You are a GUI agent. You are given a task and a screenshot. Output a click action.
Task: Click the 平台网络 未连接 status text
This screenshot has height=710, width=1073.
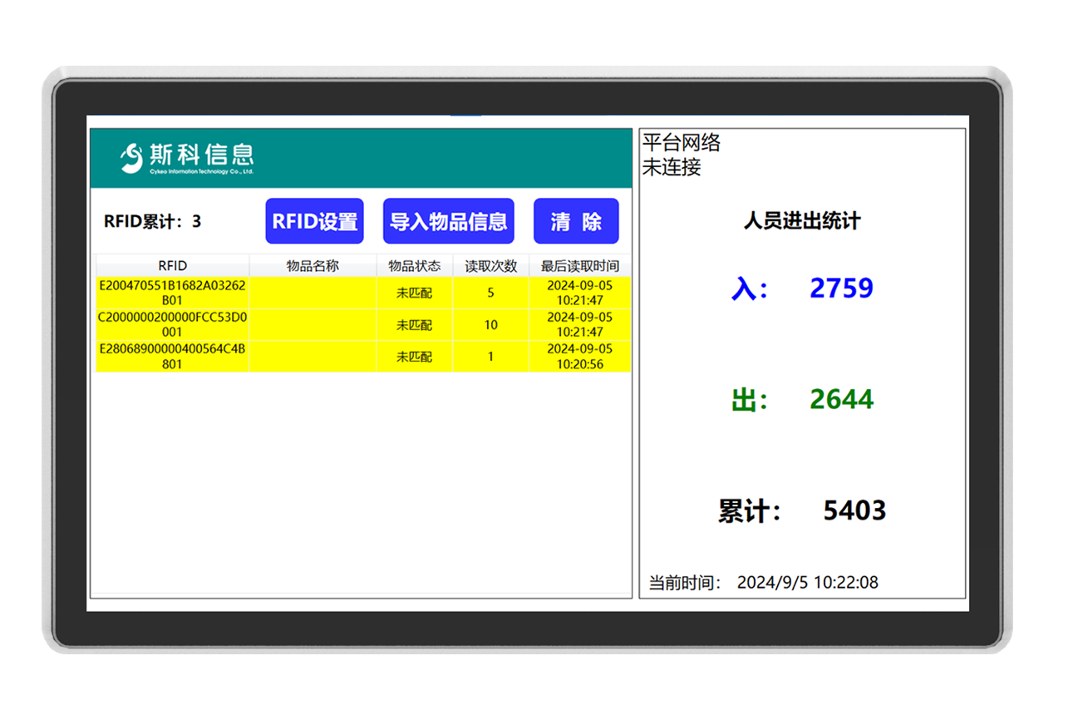pos(680,155)
